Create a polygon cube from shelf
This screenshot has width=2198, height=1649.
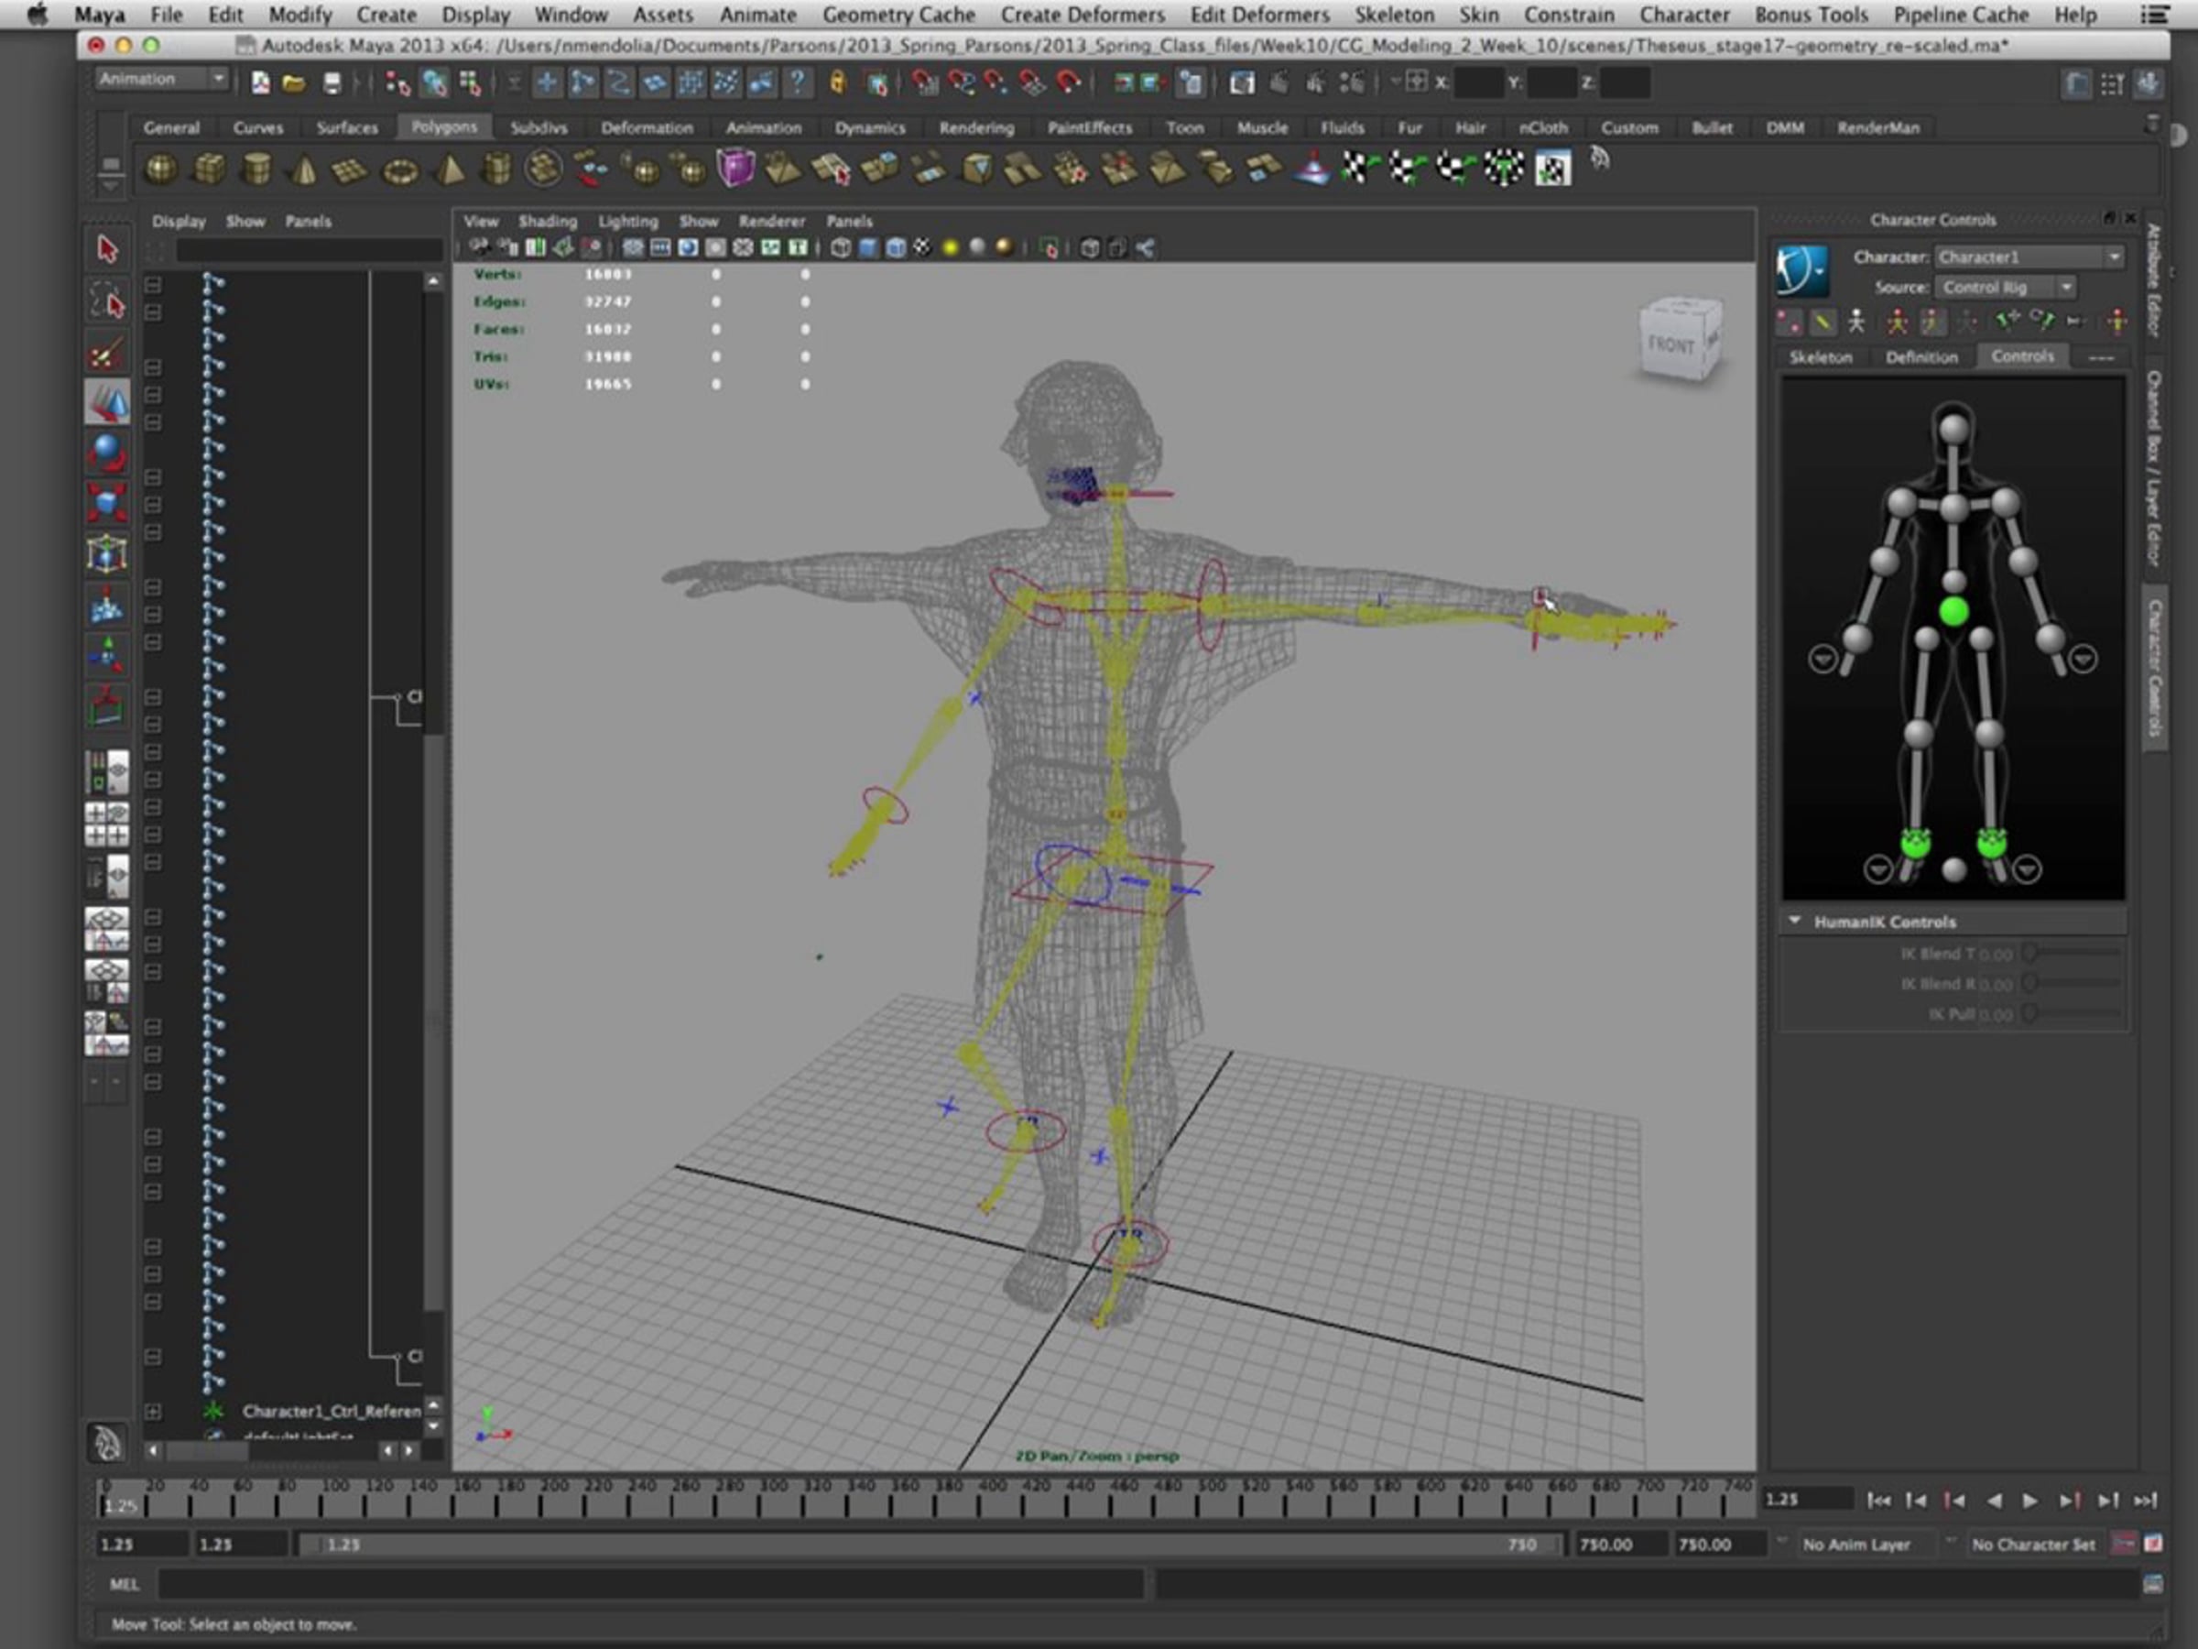pos(209,169)
